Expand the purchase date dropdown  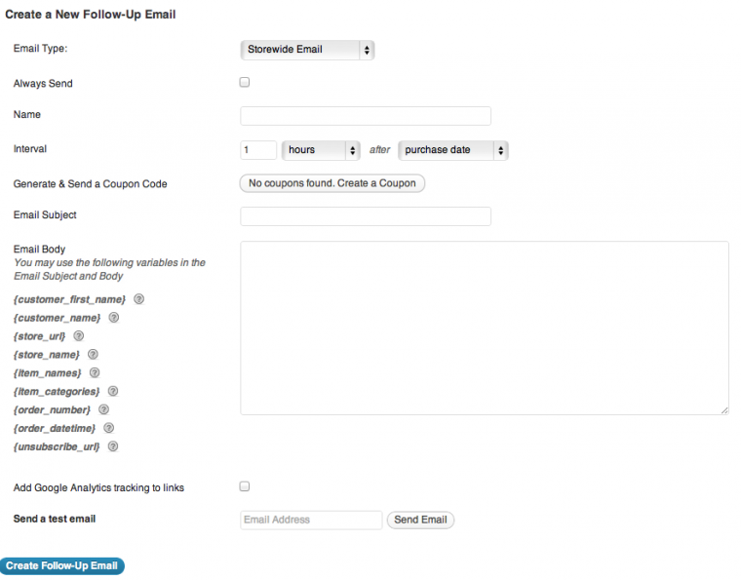453,150
